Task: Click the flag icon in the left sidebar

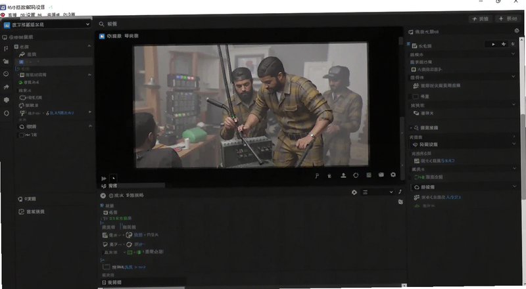Action: point(6,49)
